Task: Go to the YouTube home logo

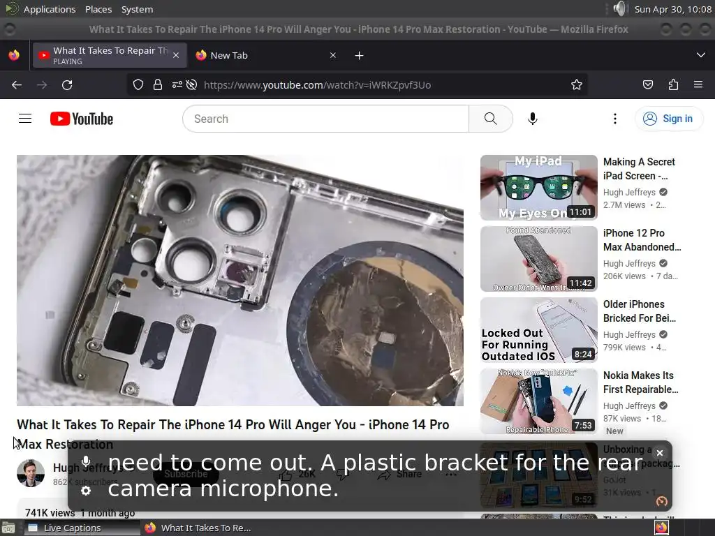Action: click(x=82, y=119)
